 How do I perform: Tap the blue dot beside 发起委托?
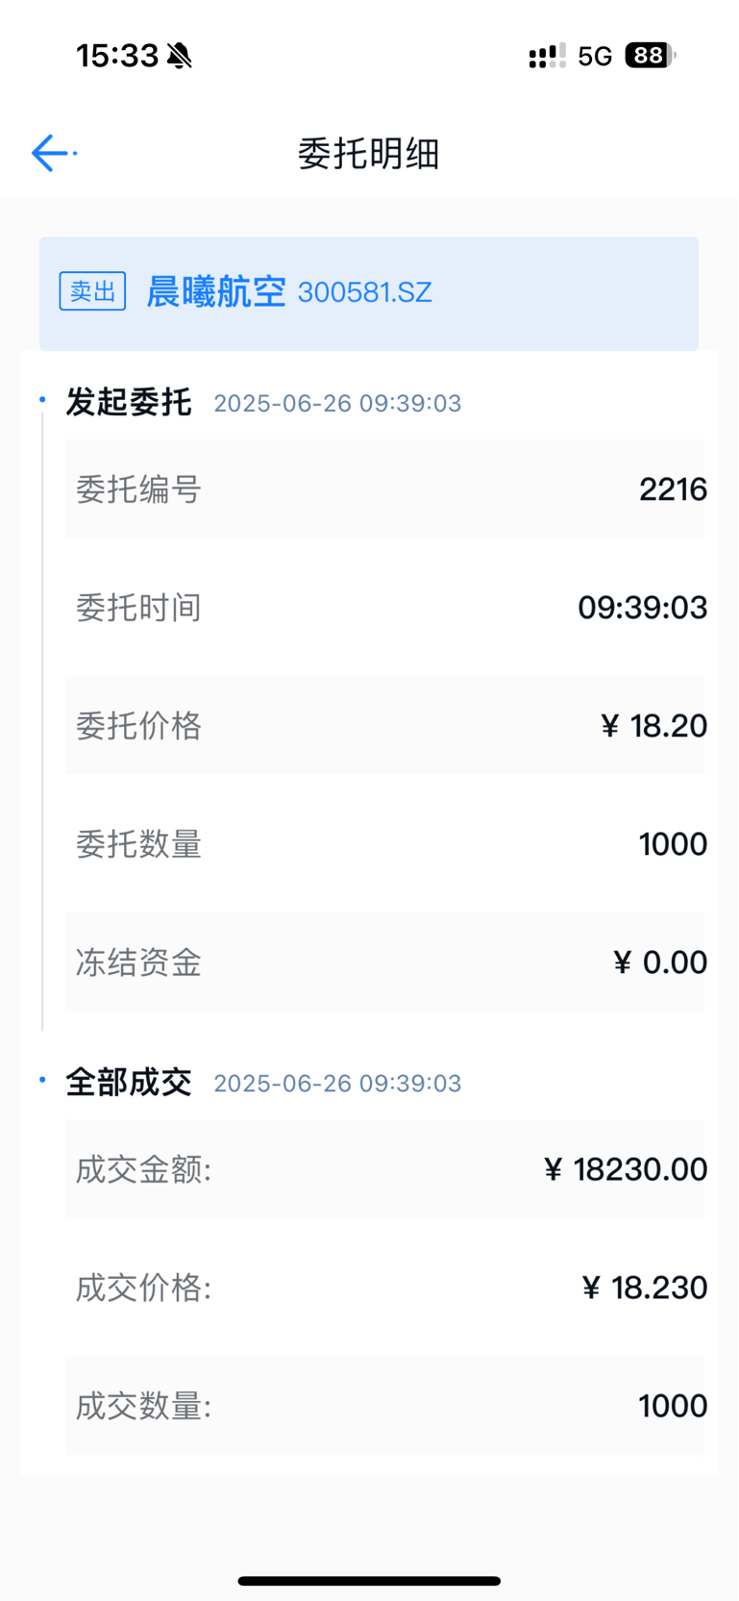(x=42, y=399)
